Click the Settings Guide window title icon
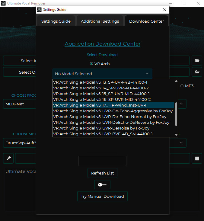This screenshot has width=204, height=221. pos(39,10)
